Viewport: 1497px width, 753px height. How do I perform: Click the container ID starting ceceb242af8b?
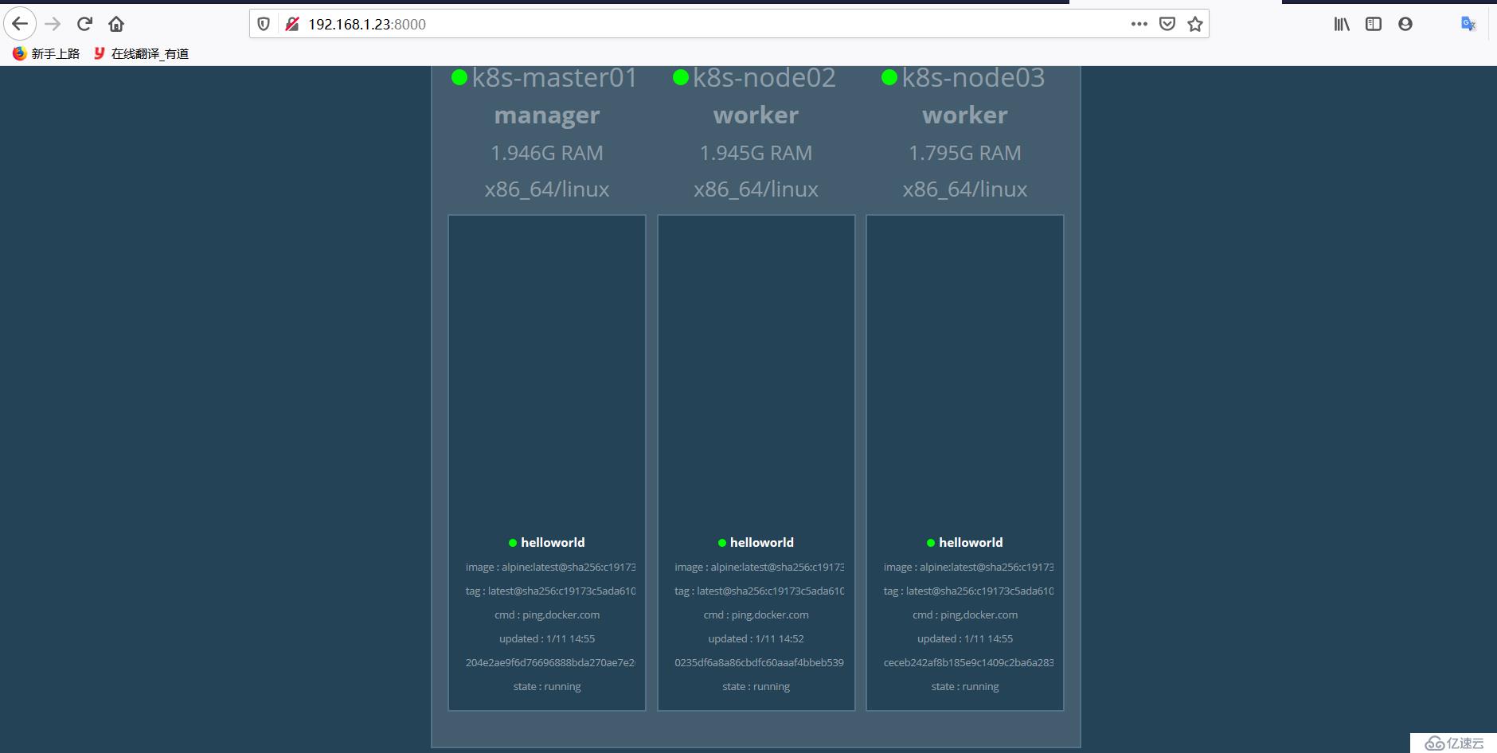point(968,662)
